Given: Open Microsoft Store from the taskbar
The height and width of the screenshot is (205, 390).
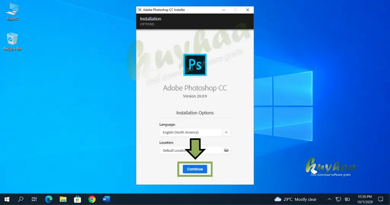Looking at the screenshot, I should click(x=78, y=199).
